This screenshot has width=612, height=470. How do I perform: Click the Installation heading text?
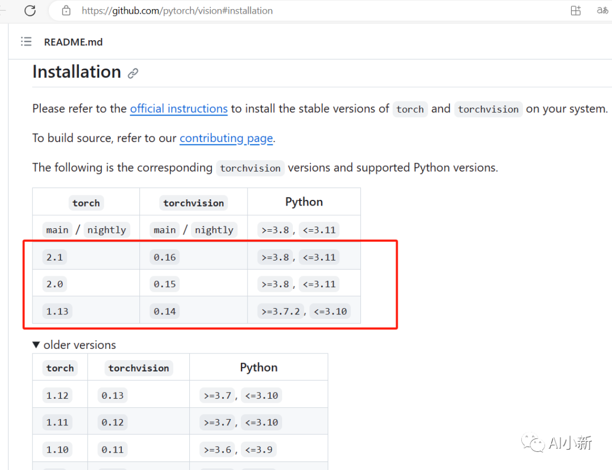pos(77,72)
